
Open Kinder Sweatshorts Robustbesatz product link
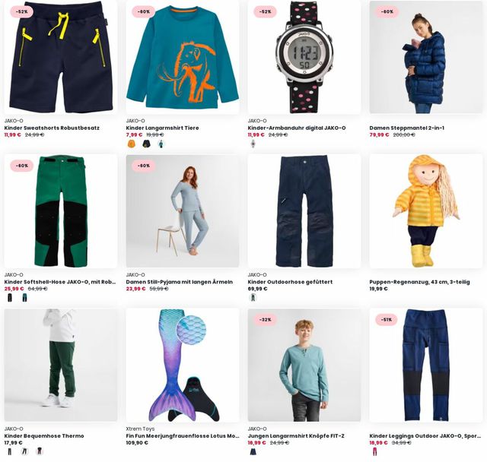point(52,128)
